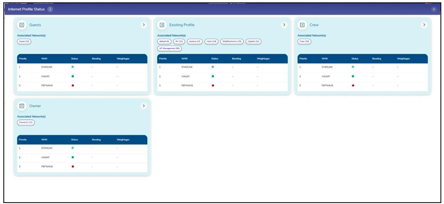This screenshot has width=444, height=204.
Task: Click the Existing Profile list icon
Action: [162, 25]
